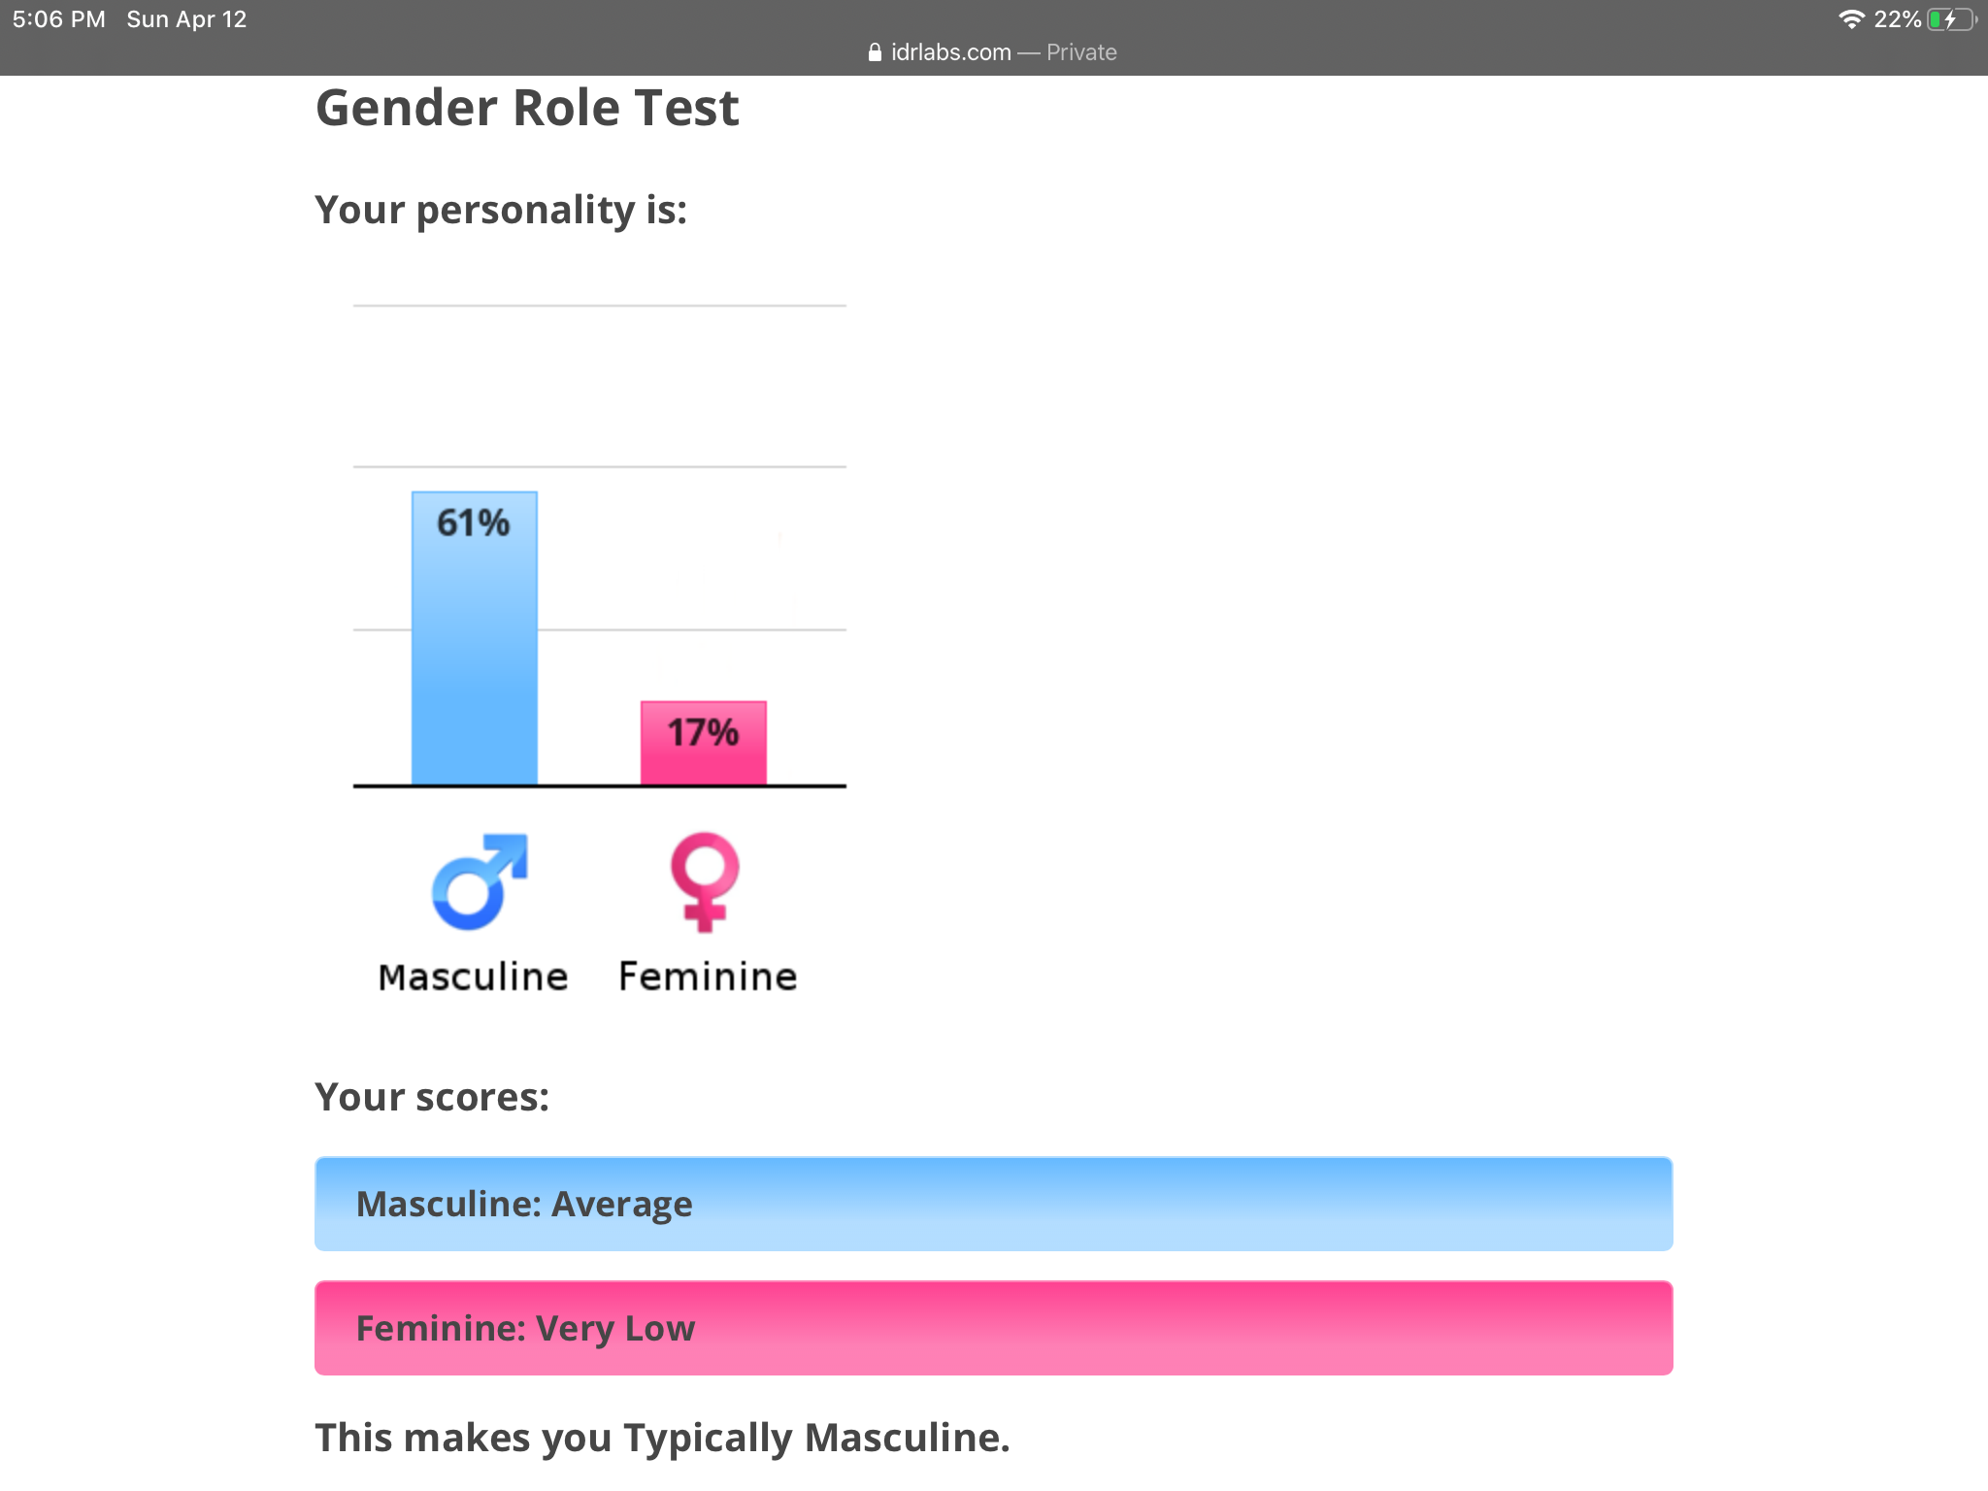Tap the 5:06 PM clock

pyautogui.click(x=59, y=19)
